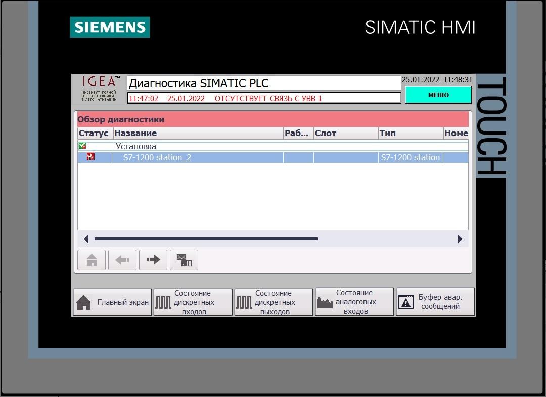The height and width of the screenshot is (397, 546).
Task: Open Буфер авар. сообщений label text
Action: pyautogui.click(x=440, y=302)
